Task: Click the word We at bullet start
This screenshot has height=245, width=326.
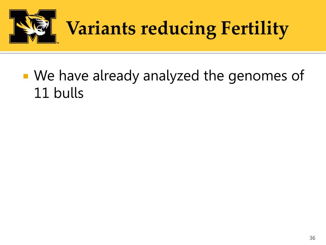Action: (44, 76)
